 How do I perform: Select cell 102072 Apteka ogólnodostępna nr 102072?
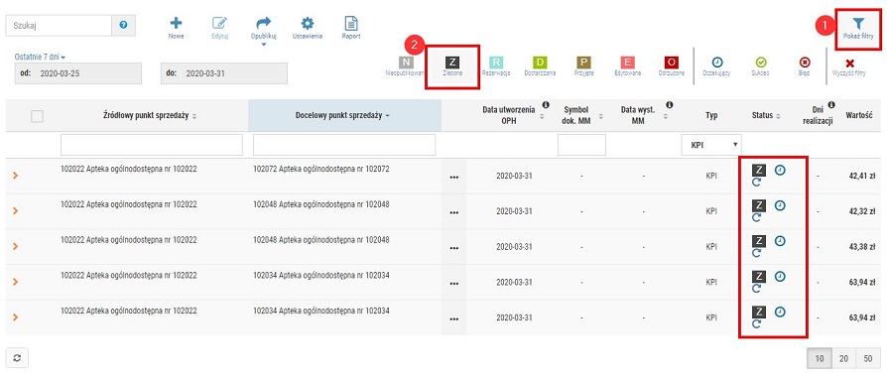321,169
